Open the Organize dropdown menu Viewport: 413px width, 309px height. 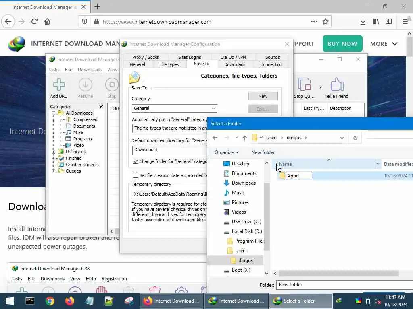(227, 152)
